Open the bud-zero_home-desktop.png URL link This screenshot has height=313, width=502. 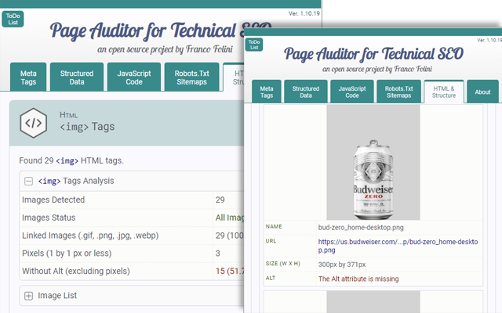coord(398,246)
